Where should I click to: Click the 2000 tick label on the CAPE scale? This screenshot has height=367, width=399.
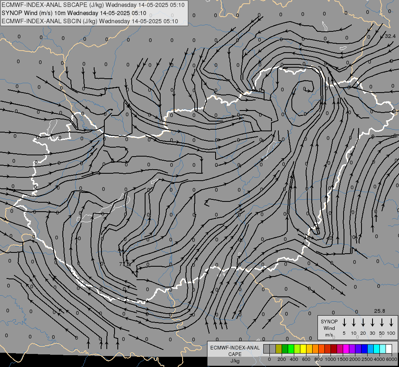click(x=355, y=359)
